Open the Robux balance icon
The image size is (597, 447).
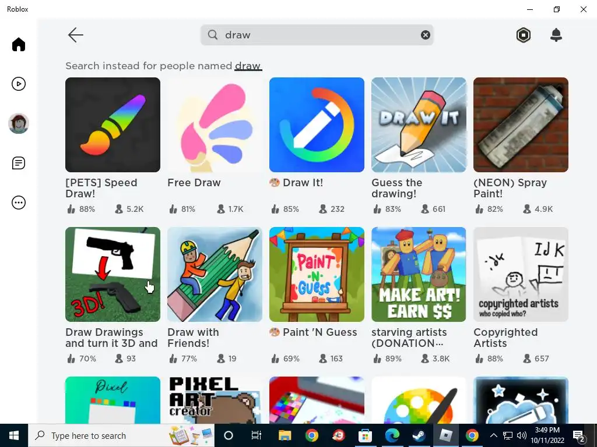(524, 35)
